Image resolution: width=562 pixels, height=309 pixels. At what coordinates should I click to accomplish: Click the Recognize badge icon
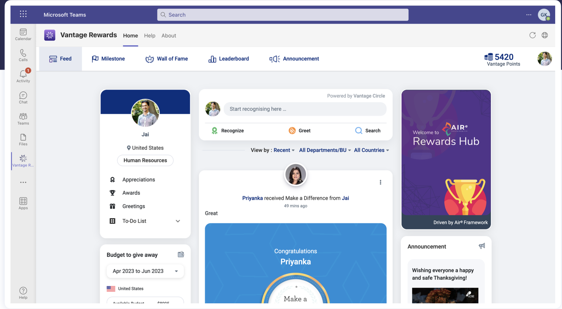(x=214, y=130)
